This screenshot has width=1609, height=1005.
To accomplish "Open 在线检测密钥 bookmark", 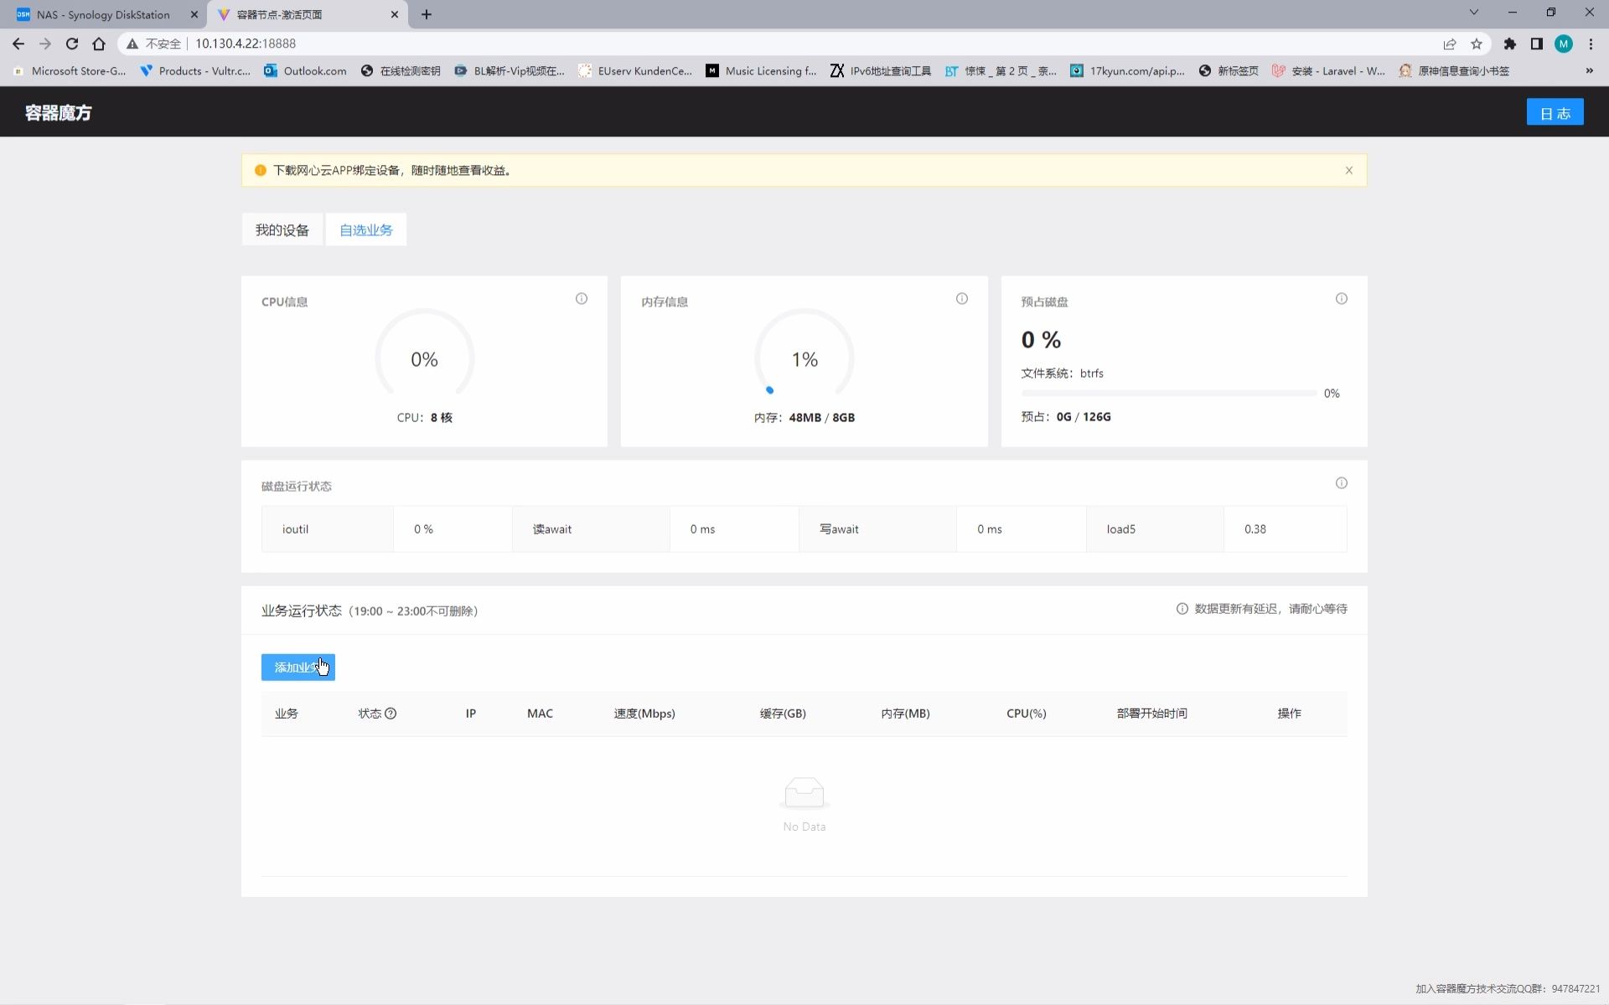I will click(401, 71).
